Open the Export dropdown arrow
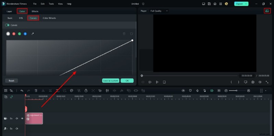This screenshot has height=136, width=274. coord(246,4)
